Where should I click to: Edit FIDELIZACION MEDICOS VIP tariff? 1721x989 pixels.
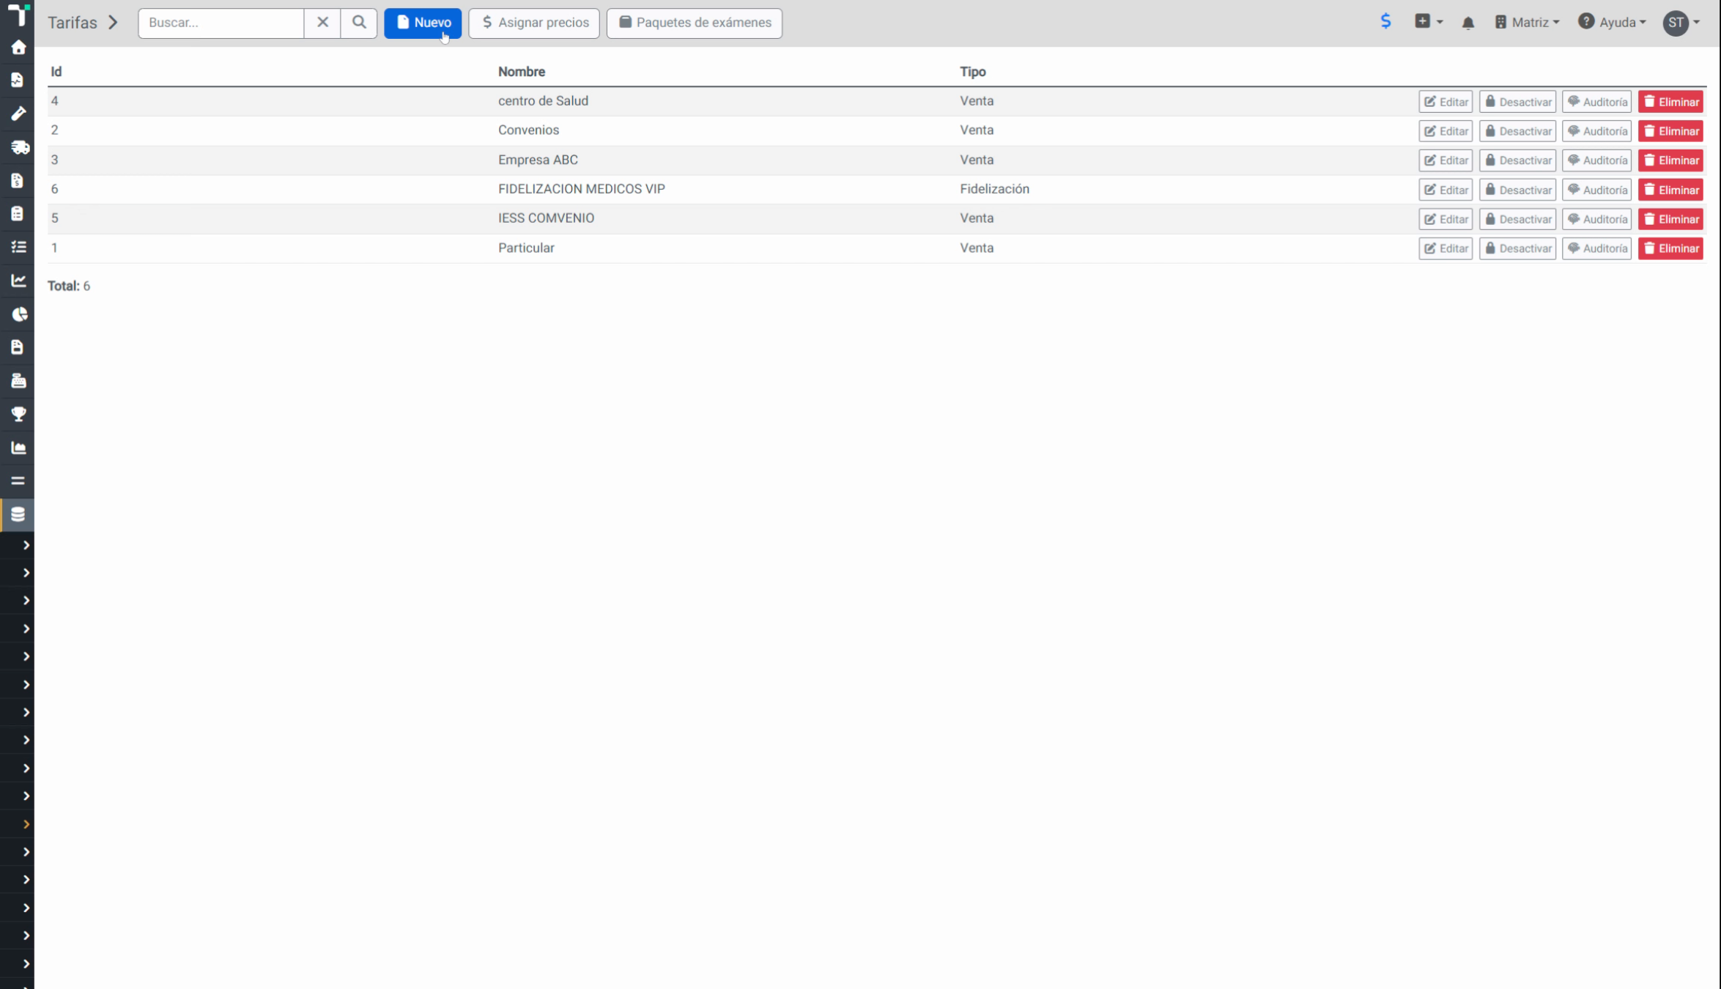[1446, 190]
